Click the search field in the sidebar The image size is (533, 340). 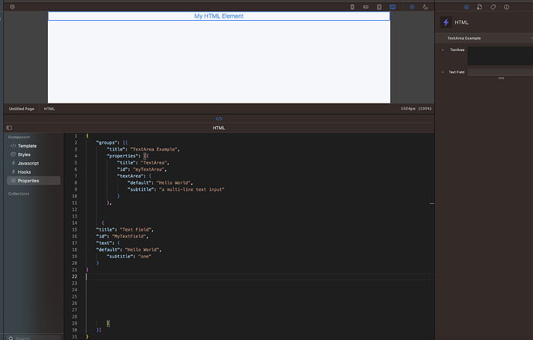34,338
